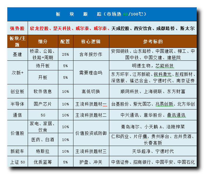This screenshot has height=174, width=204.
Task: Select the 基建 sector cell
Action: pyautogui.click(x=17, y=54)
